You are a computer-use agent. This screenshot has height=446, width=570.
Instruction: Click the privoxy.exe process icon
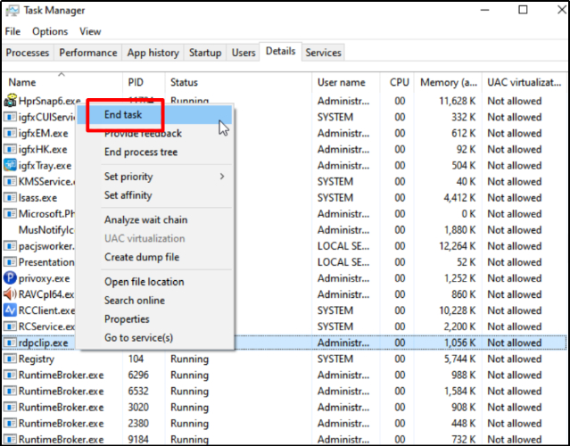click(10, 277)
